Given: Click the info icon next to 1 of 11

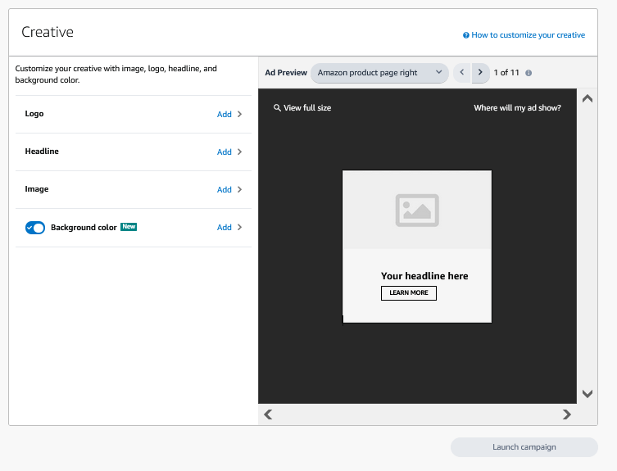Looking at the screenshot, I should [x=529, y=73].
